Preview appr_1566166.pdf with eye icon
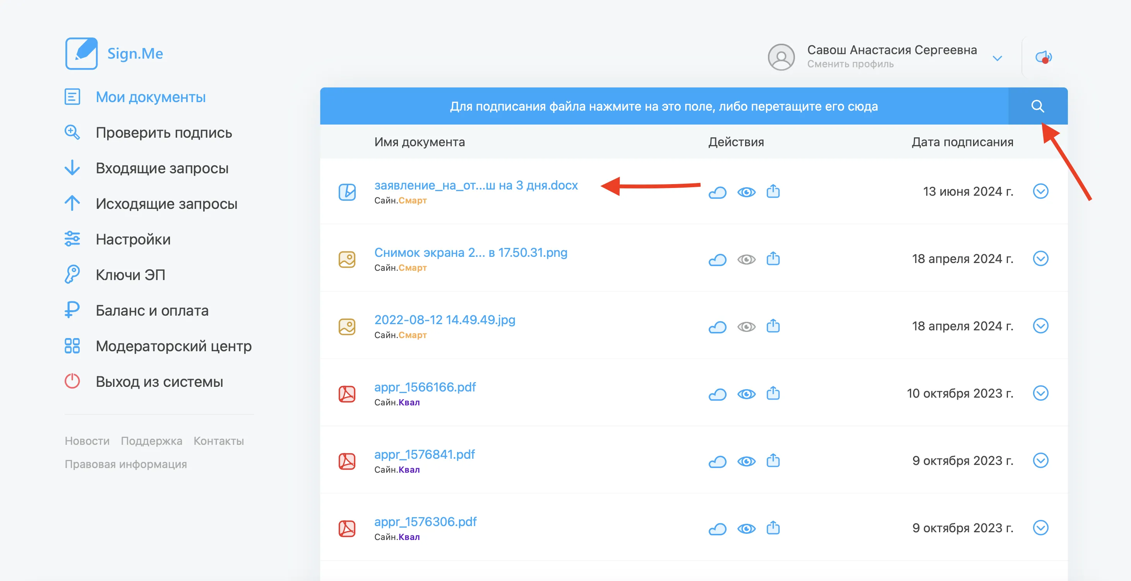This screenshot has width=1131, height=581. pyautogui.click(x=746, y=394)
